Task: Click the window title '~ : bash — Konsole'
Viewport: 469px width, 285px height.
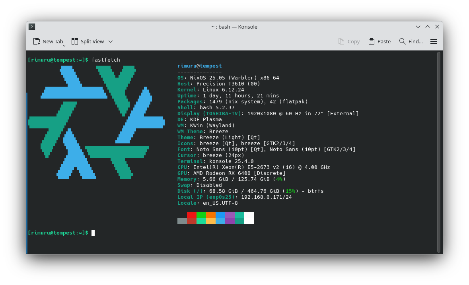Action: click(x=234, y=27)
